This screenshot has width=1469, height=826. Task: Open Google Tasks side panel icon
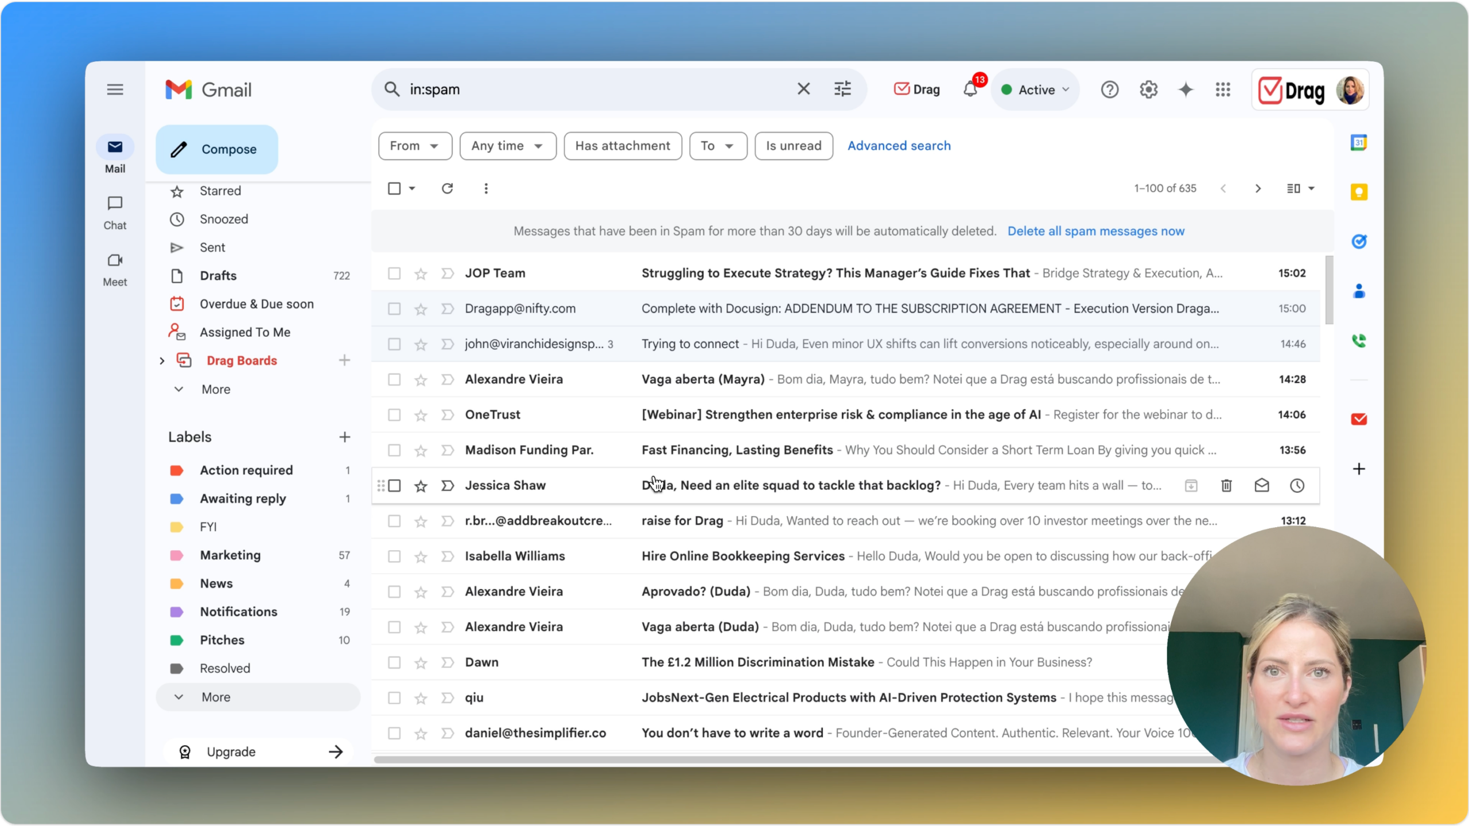point(1358,241)
